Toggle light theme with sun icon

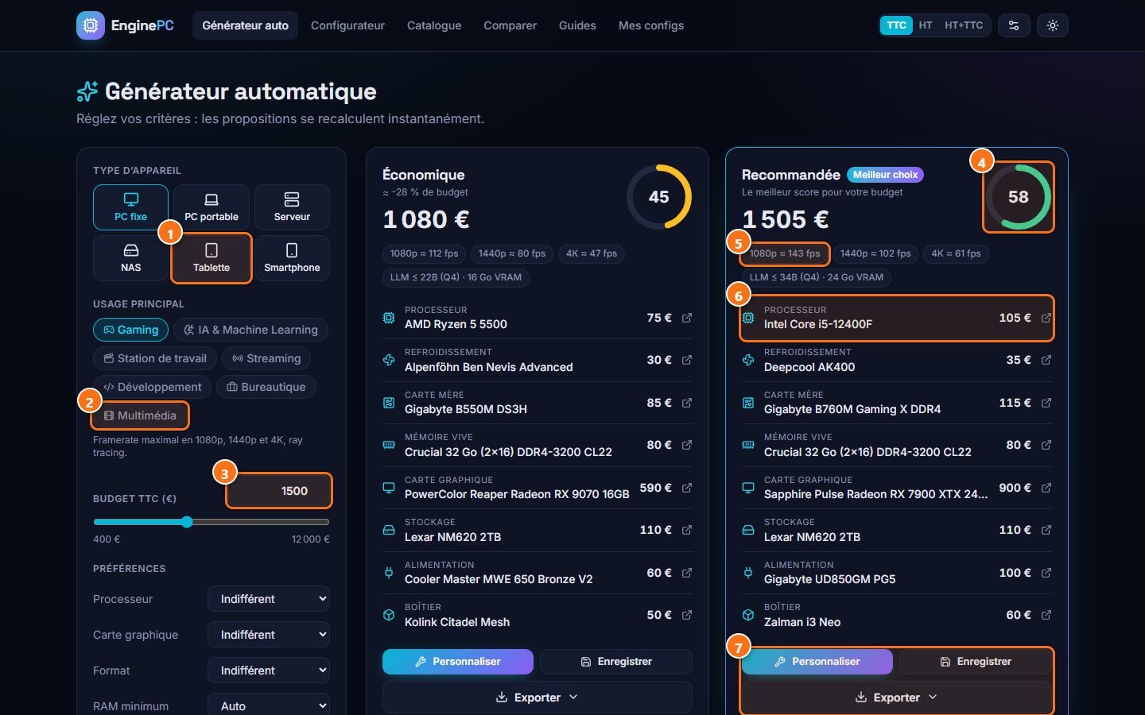click(x=1053, y=25)
